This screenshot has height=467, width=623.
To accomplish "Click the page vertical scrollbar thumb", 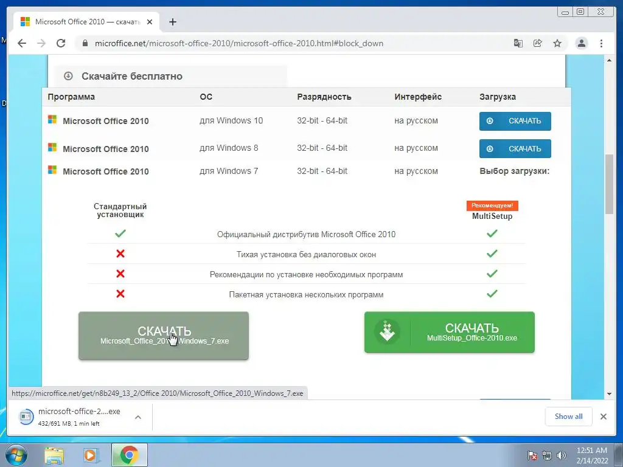I will (x=609, y=184).
